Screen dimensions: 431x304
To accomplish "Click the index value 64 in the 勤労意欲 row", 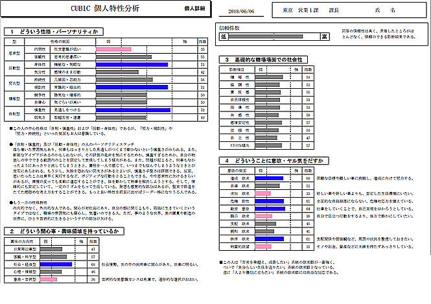I will (x=308, y=209).
